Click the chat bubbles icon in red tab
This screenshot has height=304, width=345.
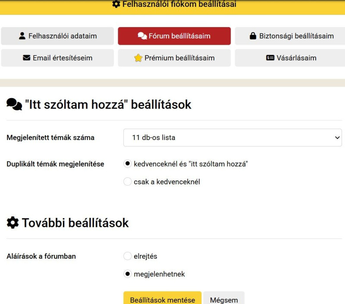tap(142, 36)
